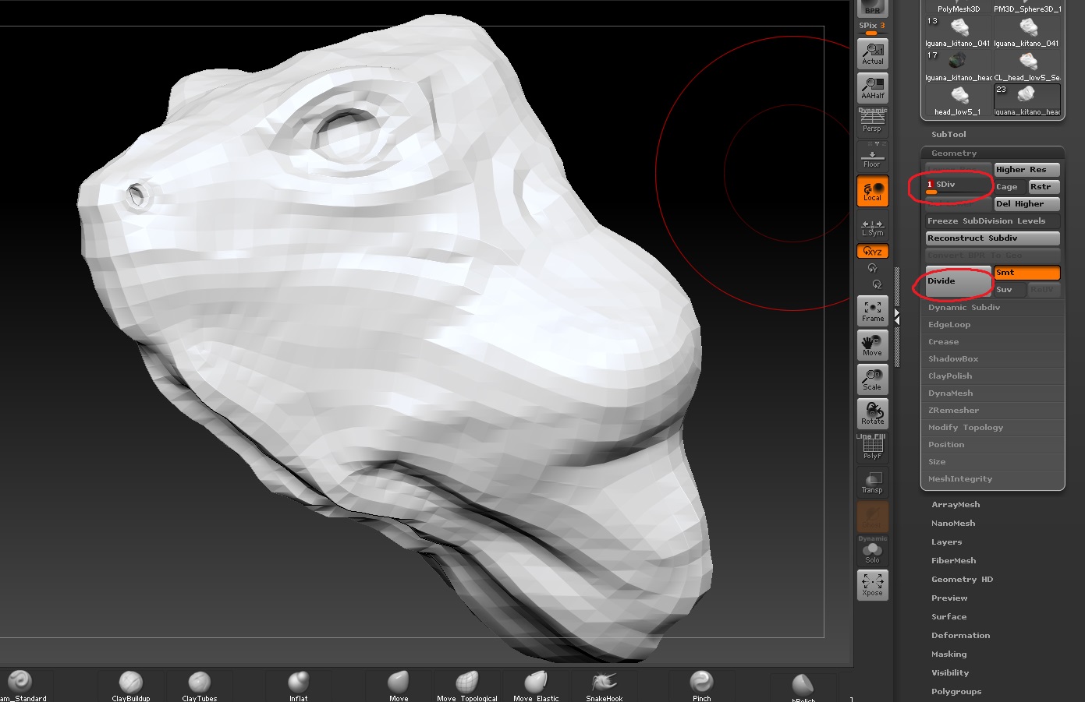Select the head_low5_1 subtool thumbnail
Image resolution: width=1085 pixels, height=702 pixels.
tap(957, 97)
